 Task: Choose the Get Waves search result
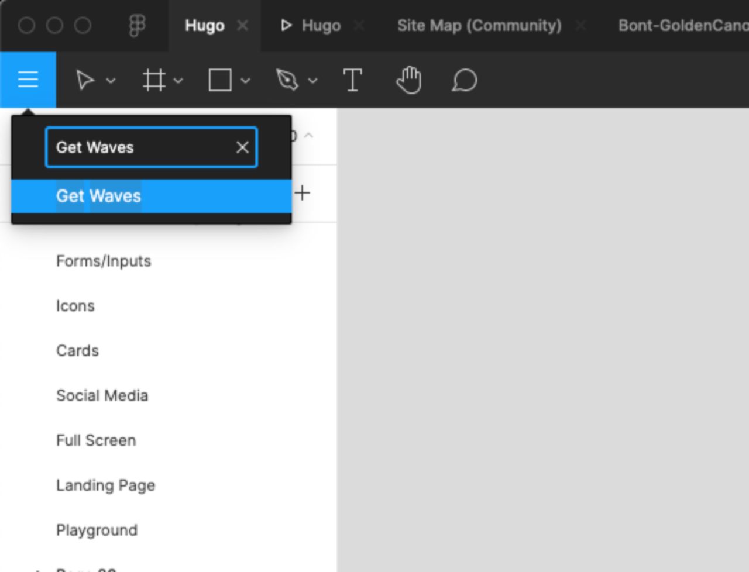pos(152,196)
